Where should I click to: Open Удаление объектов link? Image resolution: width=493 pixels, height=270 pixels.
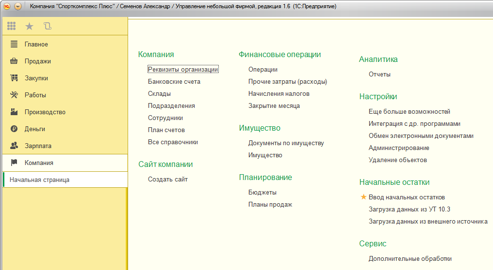398,160
